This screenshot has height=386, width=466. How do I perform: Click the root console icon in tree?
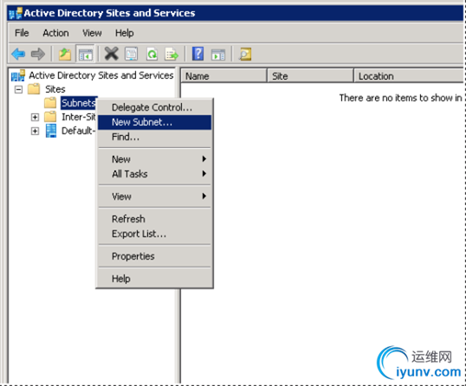coord(18,75)
